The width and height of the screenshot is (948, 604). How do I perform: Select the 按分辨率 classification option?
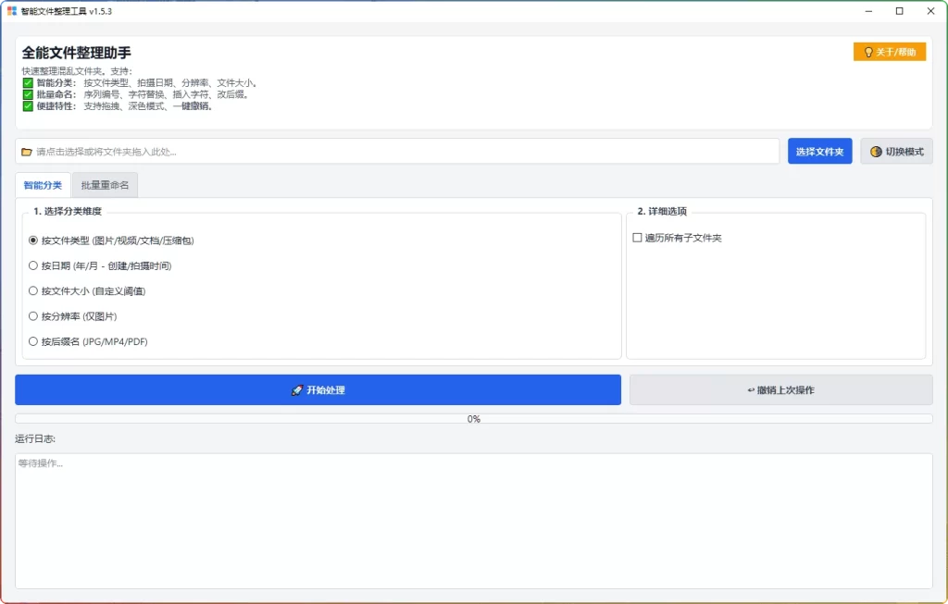coord(33,315)
